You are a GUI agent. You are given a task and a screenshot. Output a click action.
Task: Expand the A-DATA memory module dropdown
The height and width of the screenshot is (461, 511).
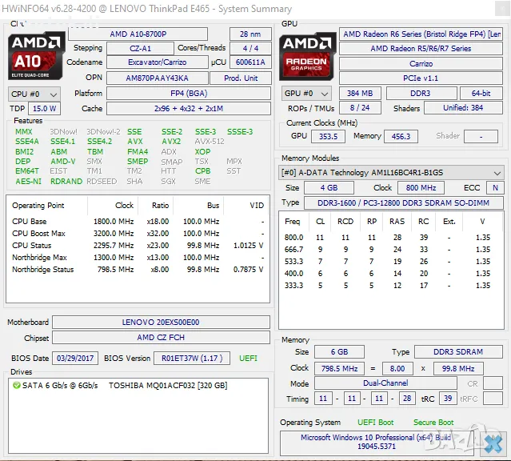(x=391, y=172)
